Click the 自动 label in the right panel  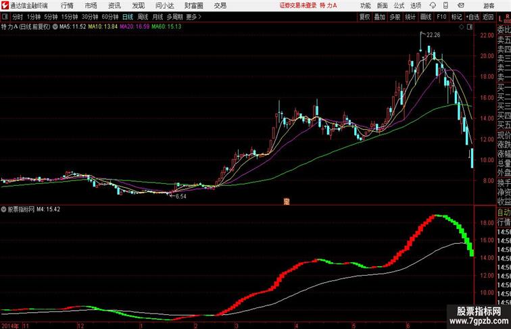coord(504,212)
